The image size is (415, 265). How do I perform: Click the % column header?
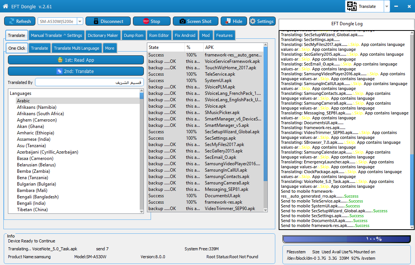pos(194,47)
